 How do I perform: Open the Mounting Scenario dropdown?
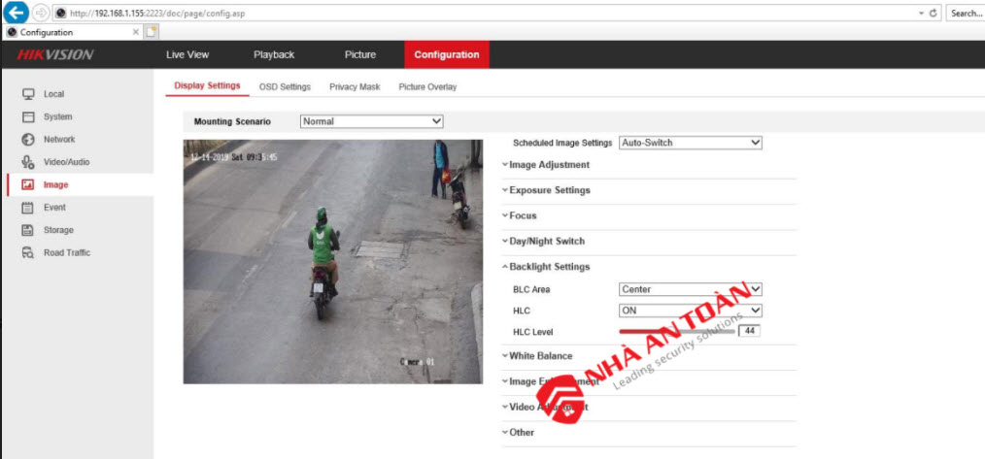[x=370, y=121]
